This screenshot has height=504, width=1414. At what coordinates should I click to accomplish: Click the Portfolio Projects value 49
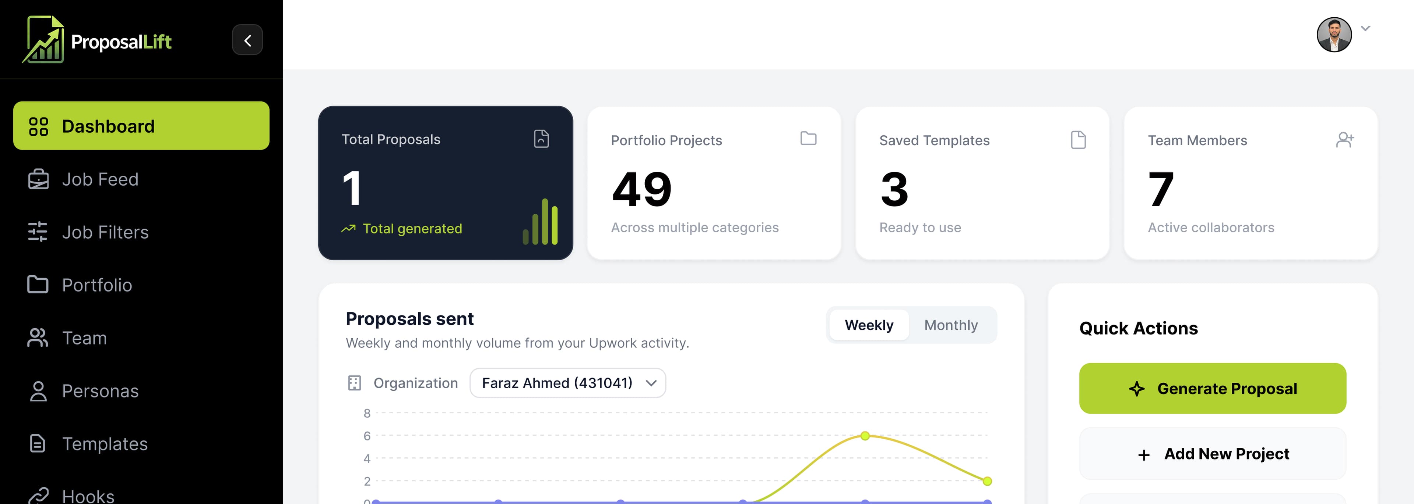[642, 189]
